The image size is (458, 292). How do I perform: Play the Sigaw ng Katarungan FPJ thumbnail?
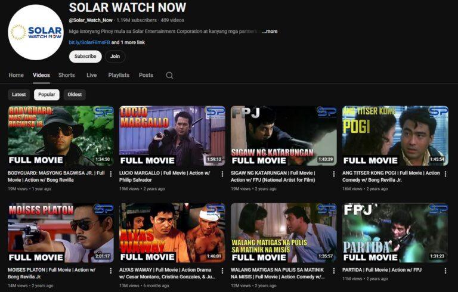point(284,136)
